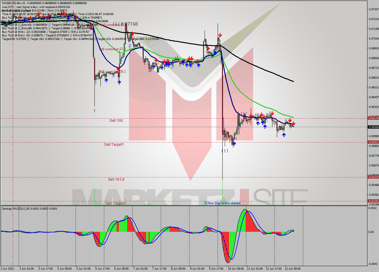The image size is (379, 272).
Task: Click the 'Time C:2023.06.07 14:00:00' text
Action: tap(96, 14)
